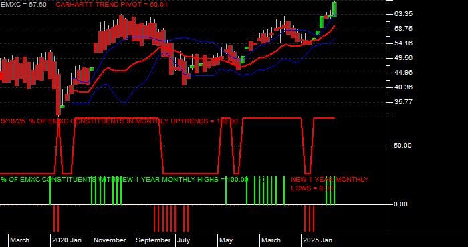This screenshot has width=468, height=247.
Task: Click the green candle at the 2020 price low
Action: [x=62, y=107]
